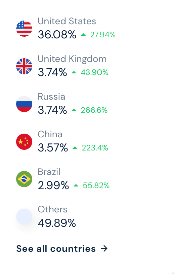174x274 pixels.
Task: Click the China flag icon
Action: [x=24, y=142]
